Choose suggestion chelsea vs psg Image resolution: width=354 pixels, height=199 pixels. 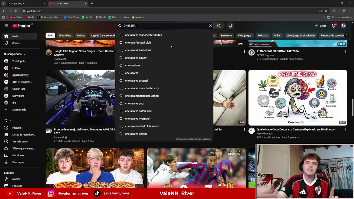tap(164, 103)
